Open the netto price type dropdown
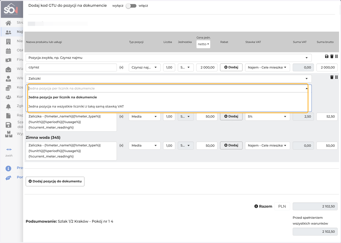 pos(203,44)
